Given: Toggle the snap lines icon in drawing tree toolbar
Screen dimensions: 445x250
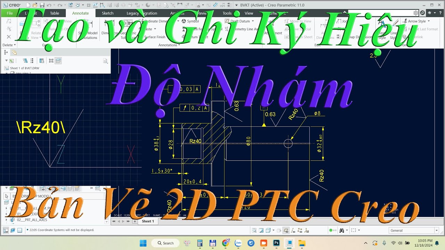Looking at the screenshot, I should coord(51,61).
